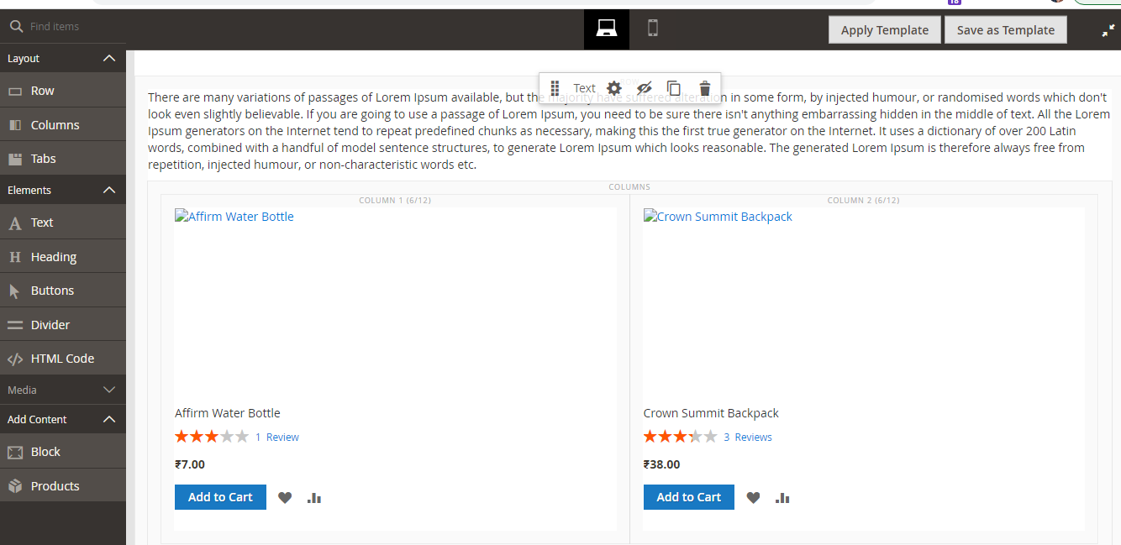Duplicate the Text element

pyautogui.click(x=674, y=88)
